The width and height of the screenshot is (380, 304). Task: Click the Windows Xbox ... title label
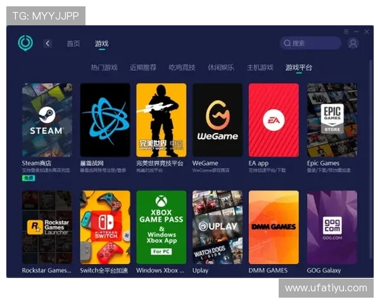tap(160, 270)
